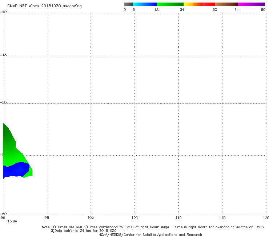Image resolution: width=269 pixels, height=237 pixels.
Task: Click the NOAA/NESDIS credit line
Action: (x=150, y=234)
